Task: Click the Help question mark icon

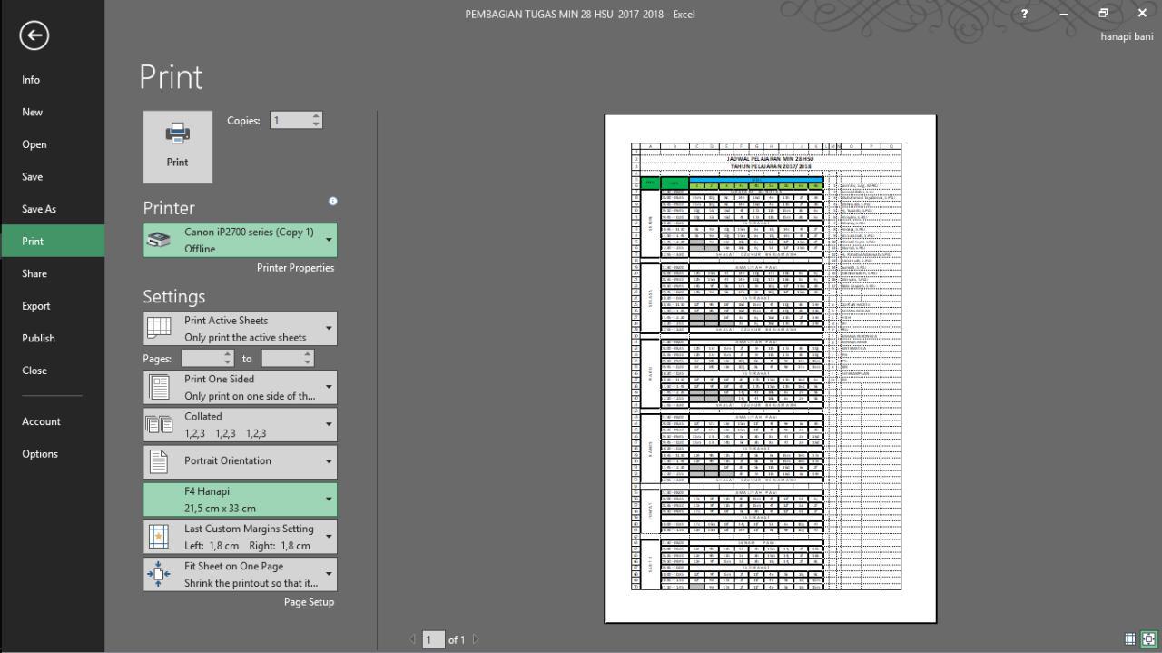Action: (1024, 14)
